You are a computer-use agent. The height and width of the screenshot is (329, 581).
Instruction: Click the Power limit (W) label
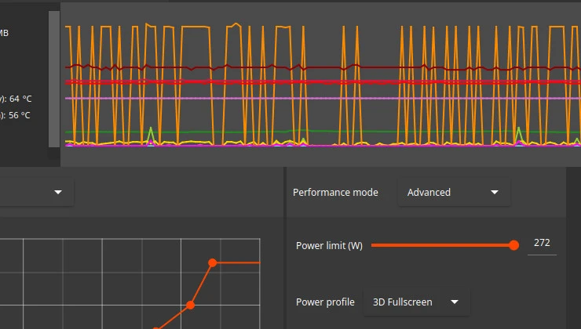click(x=329, y=246)
